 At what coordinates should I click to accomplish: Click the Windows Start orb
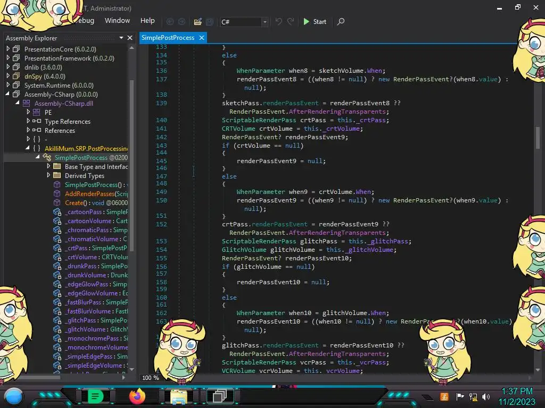(13, 397)
